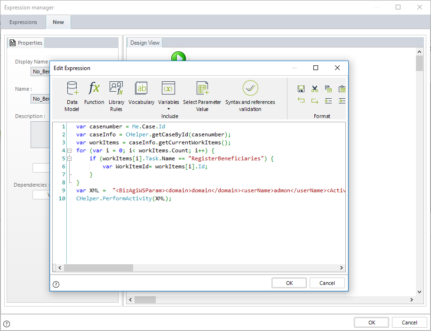Click Design View scroll right arrow
This screenshot has height=331, width=431.
[412, 299]
